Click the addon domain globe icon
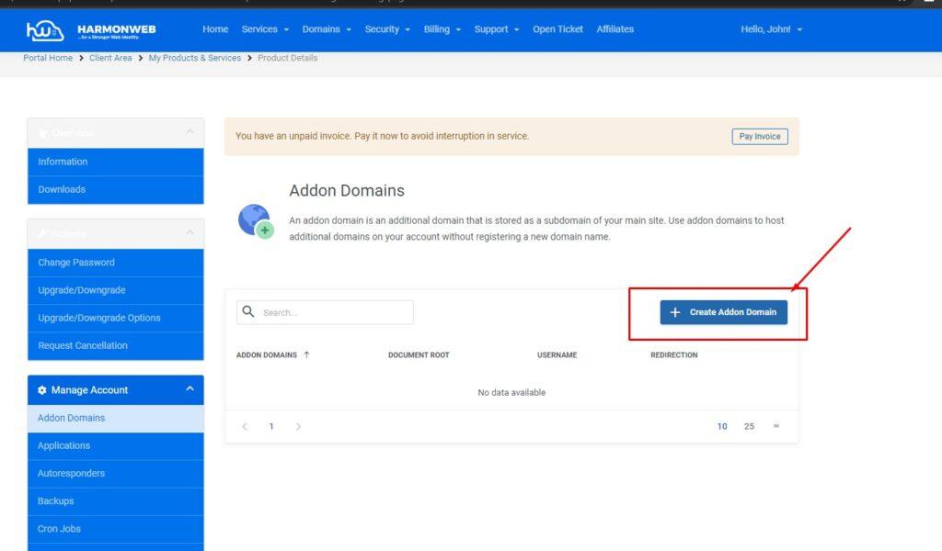Screen dimensions: 942x551 (x=256, y=221)
